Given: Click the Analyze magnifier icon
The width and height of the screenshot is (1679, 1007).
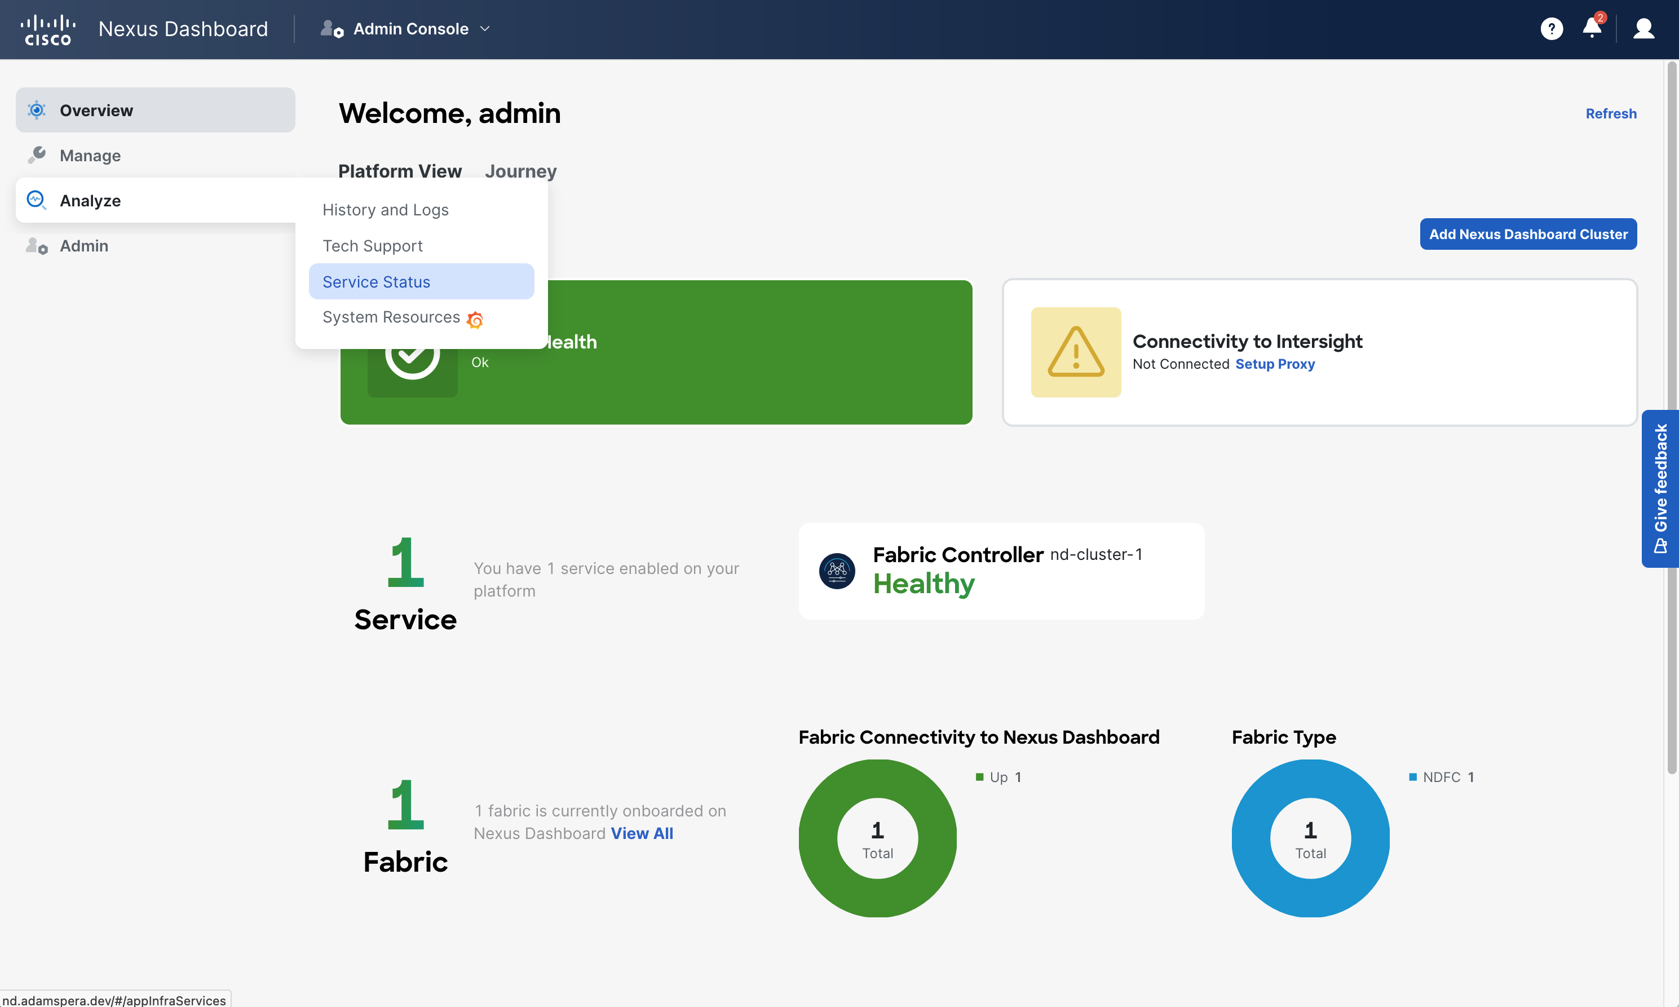Looking at the screenshot, I should pyautogui.click(x=37, y=200).
